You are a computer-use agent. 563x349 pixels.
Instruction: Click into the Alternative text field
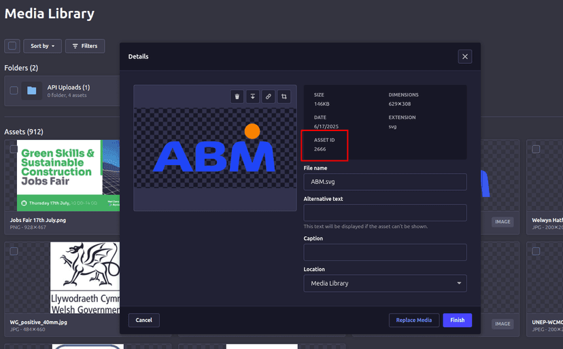(384, 213)
